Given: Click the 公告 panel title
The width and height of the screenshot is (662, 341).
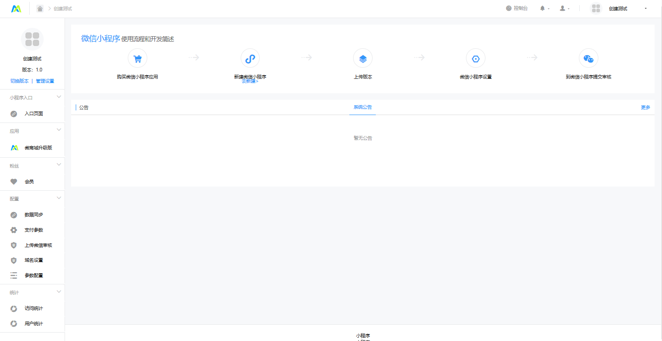Looking at the screenshot, I should [x=84, y=108].
